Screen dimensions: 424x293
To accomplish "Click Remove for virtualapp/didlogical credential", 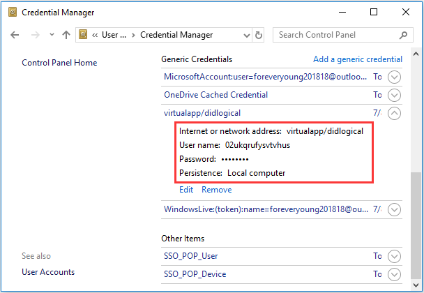I will point(217,190).
